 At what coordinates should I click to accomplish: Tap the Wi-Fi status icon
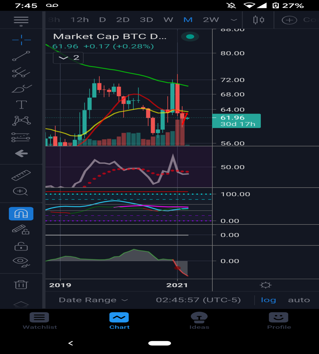click(x=249, y=6)
